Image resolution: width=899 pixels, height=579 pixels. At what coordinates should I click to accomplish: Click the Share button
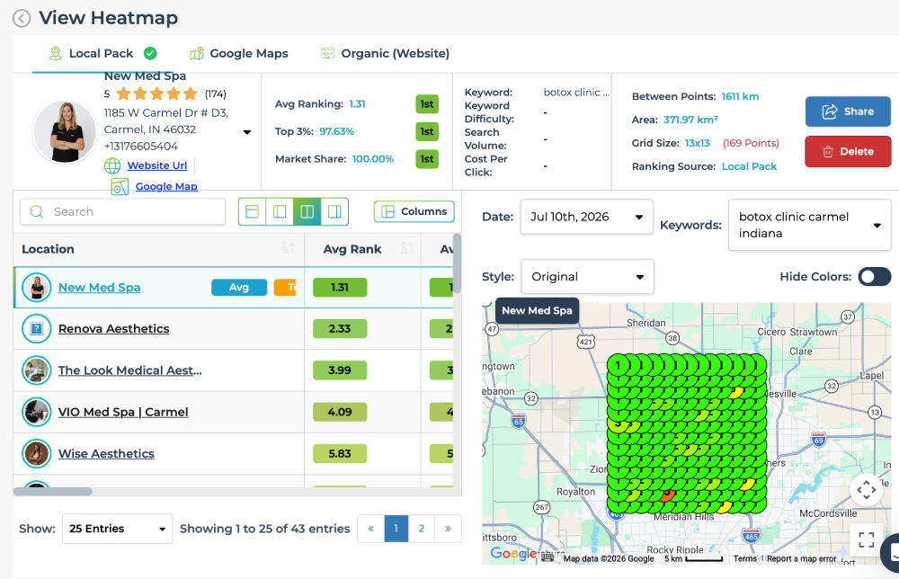pyautogui.click(x=848, y=111)
